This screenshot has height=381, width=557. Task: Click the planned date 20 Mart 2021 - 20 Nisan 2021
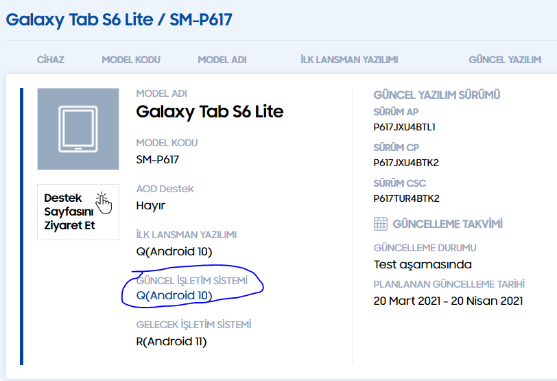448,301
